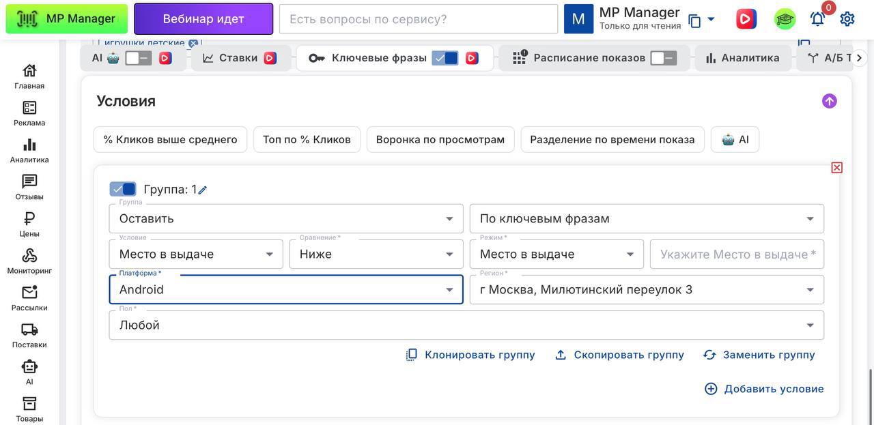The width and height of the screenshot is (874, 425).
Task: Toggle the Группа: 1 switch
Action: click(123, 189)
